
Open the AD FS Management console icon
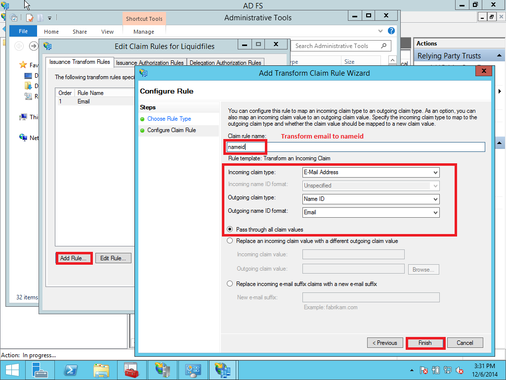(x=224, y=370)
